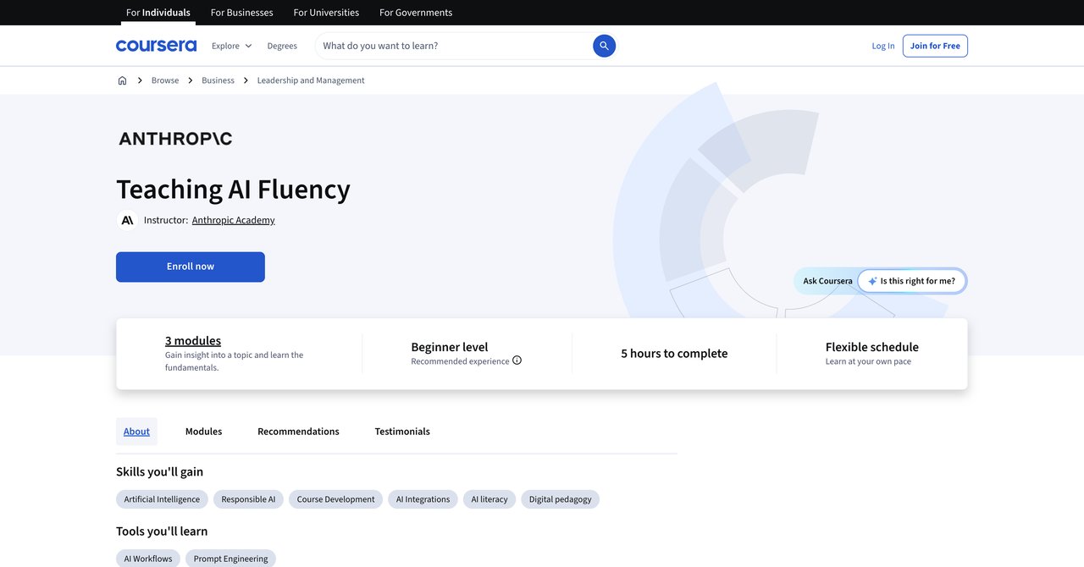This screenshot has width=1084, height=567.
Task: Switch to For Governments tab
Action: (416, 13)
